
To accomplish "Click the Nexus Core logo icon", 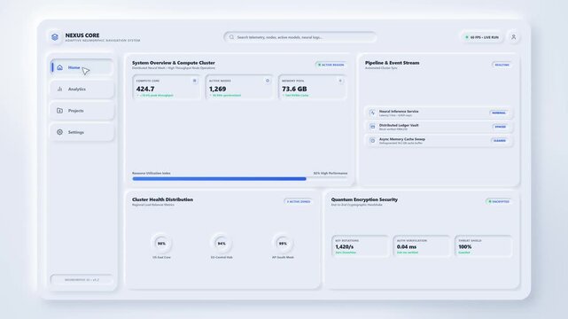I will coord(55,37).
